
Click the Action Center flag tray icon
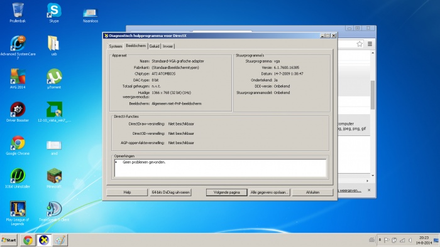387,240
